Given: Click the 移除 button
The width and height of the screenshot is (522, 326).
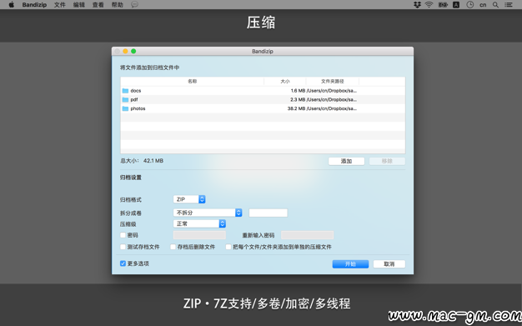Looking at the screenshot, I should click(x=387, y=161).
